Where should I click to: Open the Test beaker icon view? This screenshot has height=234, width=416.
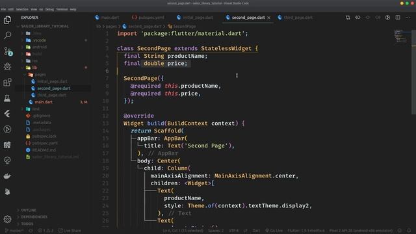point(7,98)
